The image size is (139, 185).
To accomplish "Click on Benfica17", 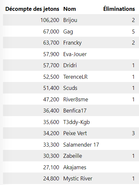I will point(75,111).
